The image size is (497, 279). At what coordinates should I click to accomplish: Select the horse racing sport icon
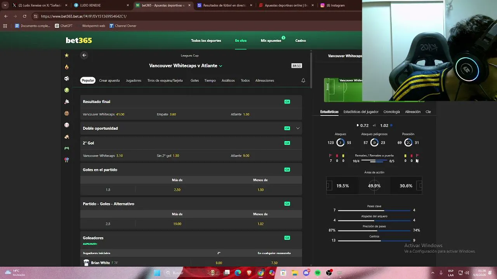(67, 137)
